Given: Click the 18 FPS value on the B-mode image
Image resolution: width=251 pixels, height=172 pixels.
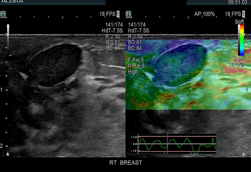Looking at the screenshot, I should [x=107, y=14].
